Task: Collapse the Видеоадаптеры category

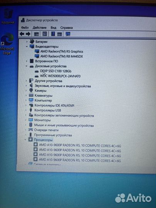Action: [27, 47]
